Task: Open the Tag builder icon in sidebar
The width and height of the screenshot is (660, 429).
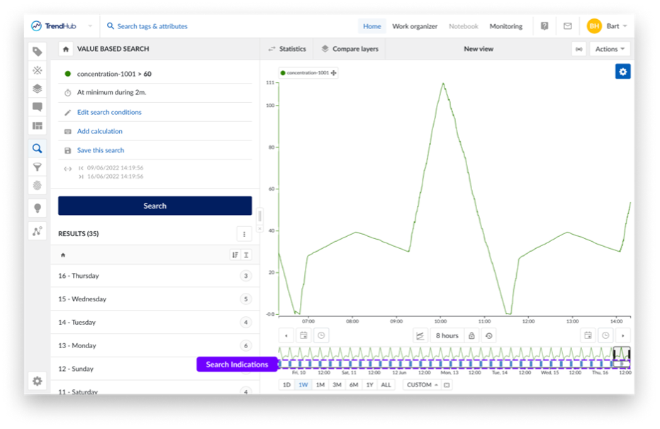Action: point(38,52)
